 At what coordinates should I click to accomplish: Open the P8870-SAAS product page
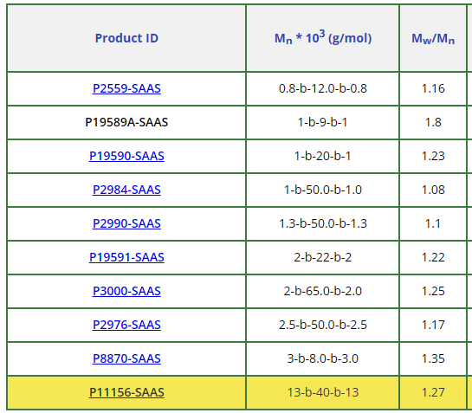126,358
